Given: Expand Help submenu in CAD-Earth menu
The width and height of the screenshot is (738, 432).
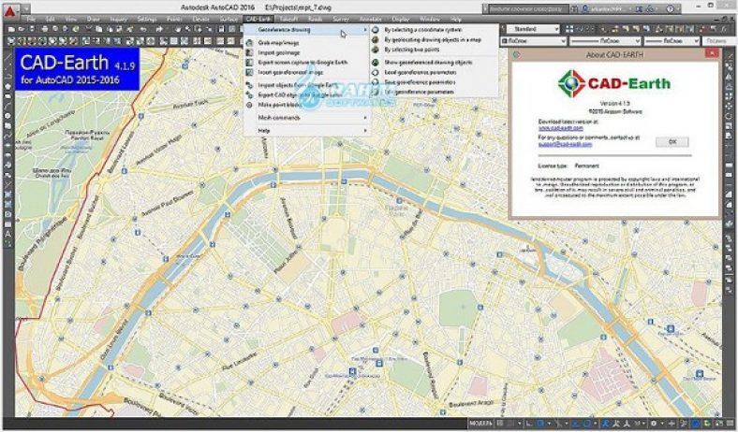Looking at the screenshot, I should (x=306, y=131).
